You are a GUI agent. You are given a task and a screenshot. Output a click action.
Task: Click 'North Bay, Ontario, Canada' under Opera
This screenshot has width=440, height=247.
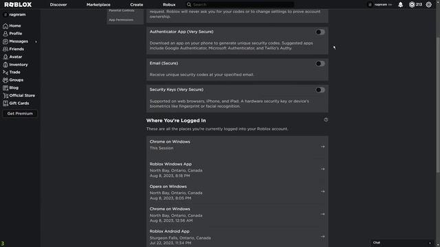176,193
